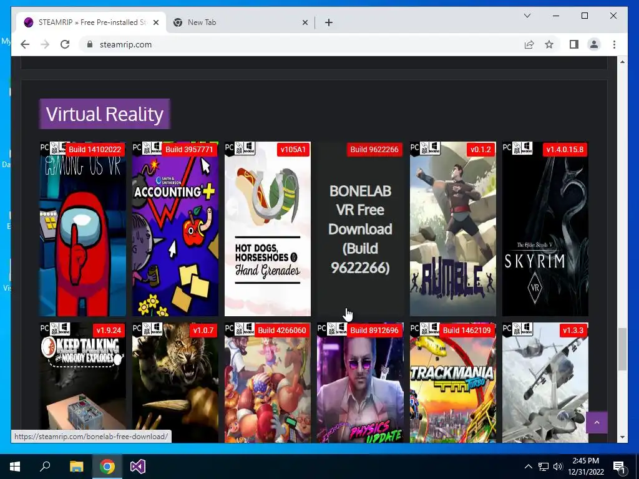Click the purple scroll-to-top button
Image resolution: width=639 pixels, height=479 pixels.
pyautogui.click(x=597, y=422)
